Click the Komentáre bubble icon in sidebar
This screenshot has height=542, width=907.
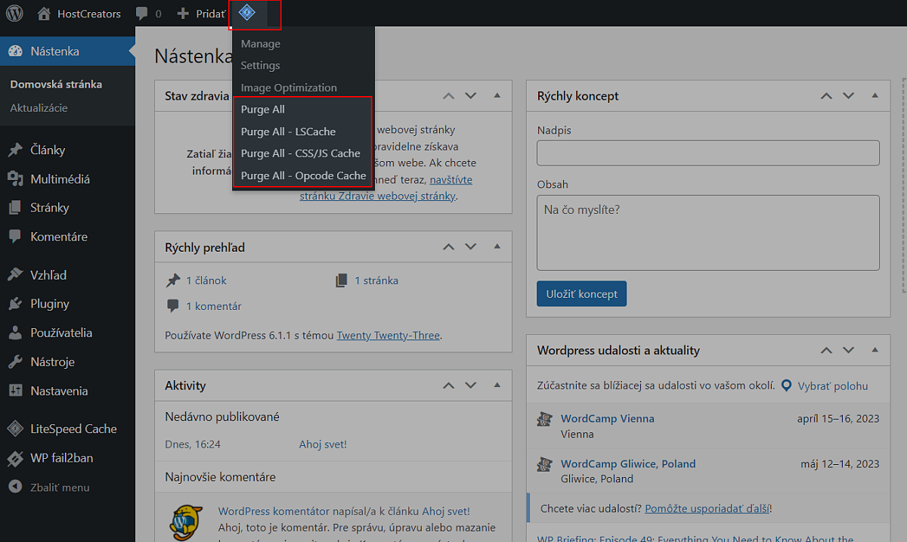(x=15, y=237)
